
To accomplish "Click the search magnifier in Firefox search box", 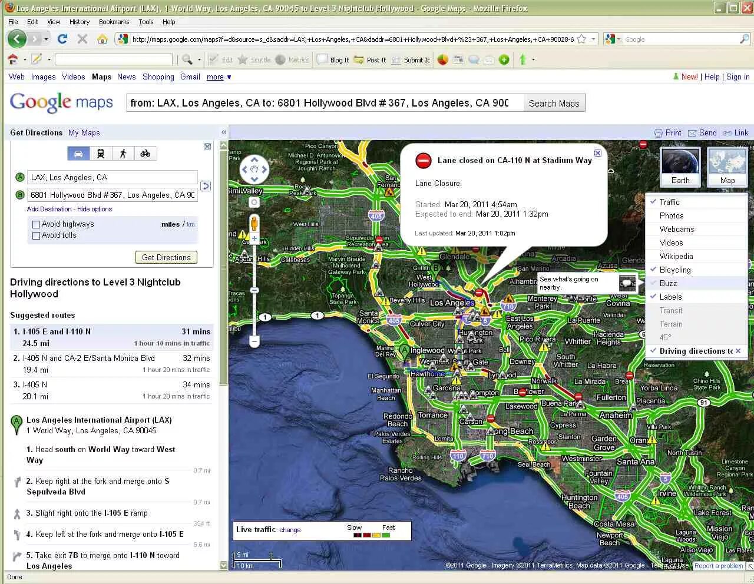I will tap(744, 39).
